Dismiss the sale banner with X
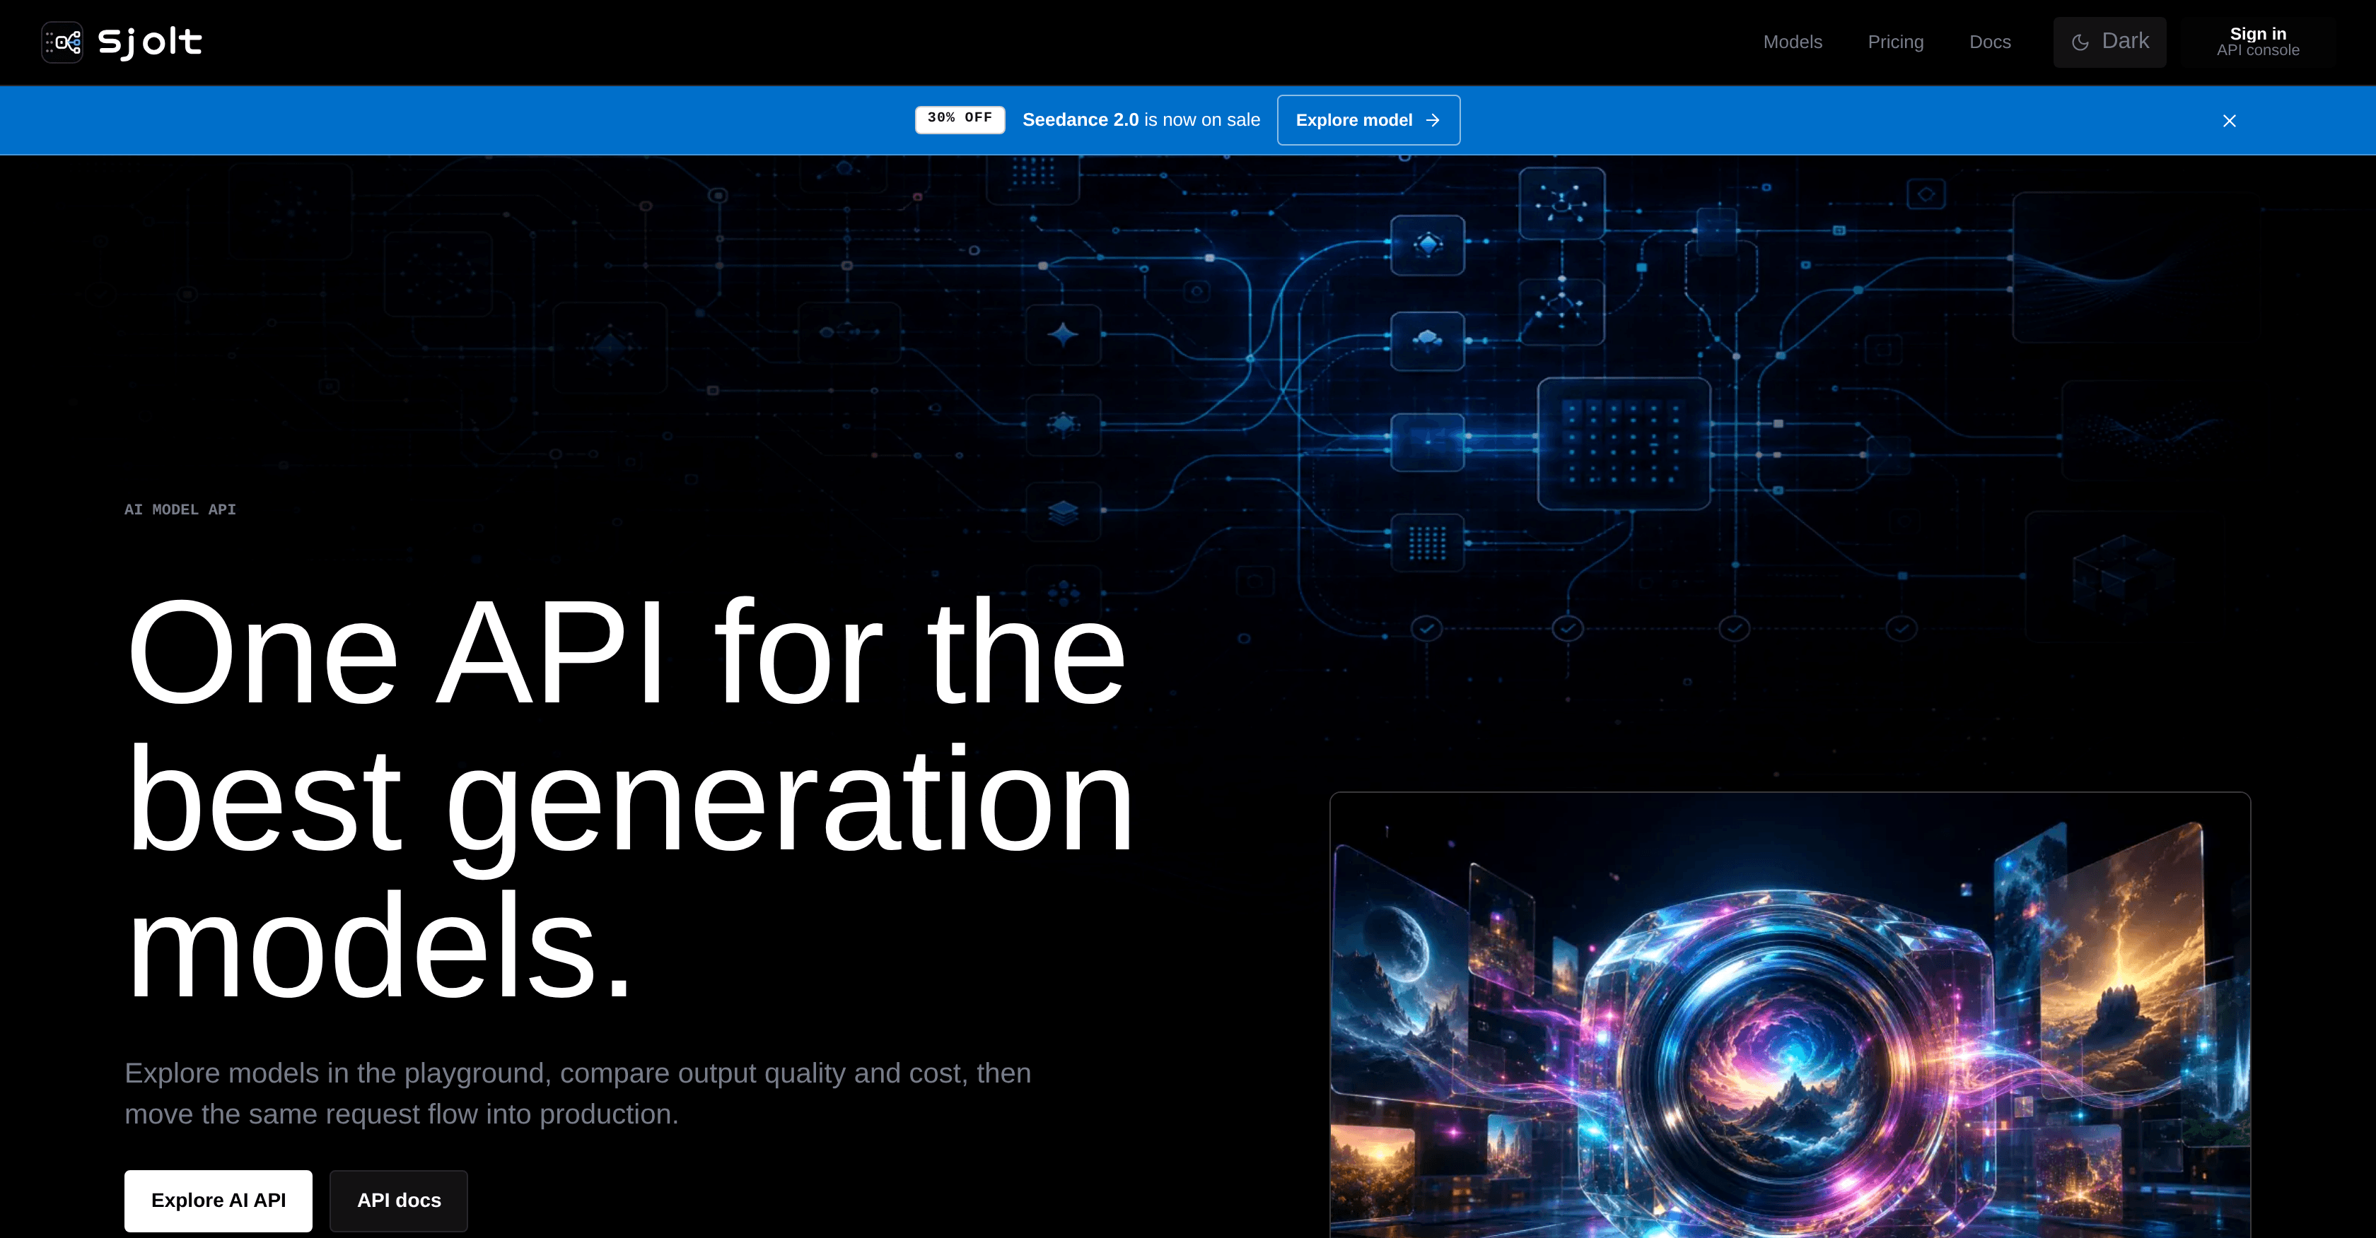The height and width of the screenshot is (1238, 2376). [2230, 121]
